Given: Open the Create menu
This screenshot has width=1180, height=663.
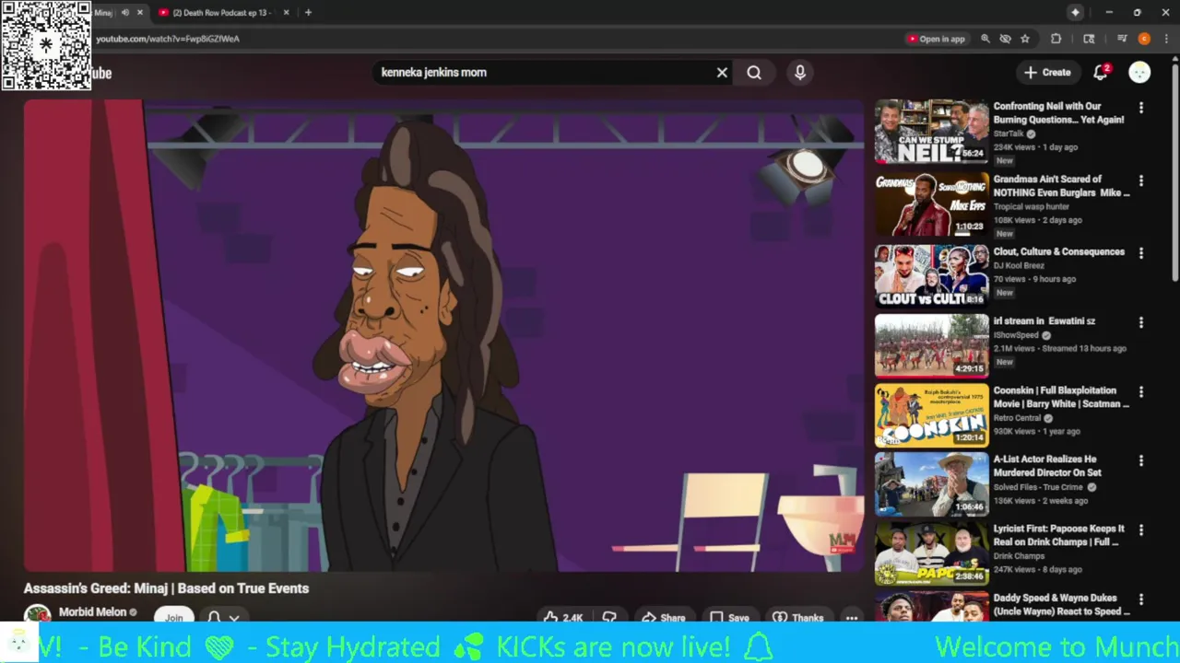Looking at the screenshot, I should coord(1047,72).
